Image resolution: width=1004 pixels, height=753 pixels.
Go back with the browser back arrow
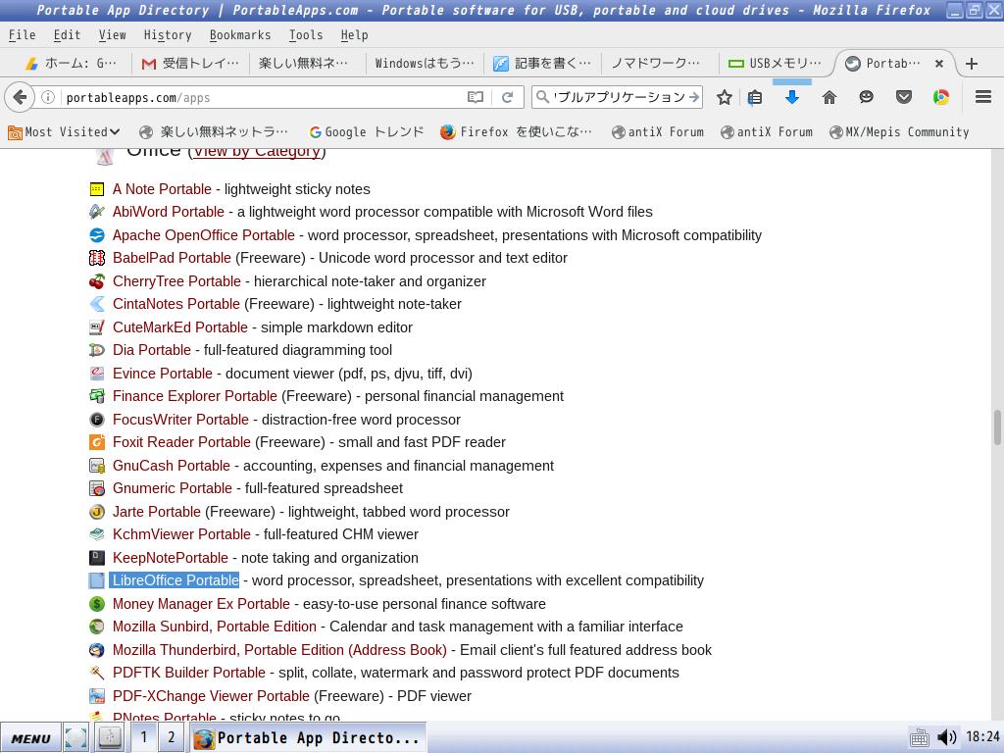[x=20, y=97]
